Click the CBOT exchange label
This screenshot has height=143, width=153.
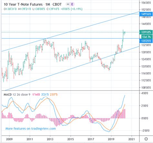pyautogui.click(x=57, y=5)
